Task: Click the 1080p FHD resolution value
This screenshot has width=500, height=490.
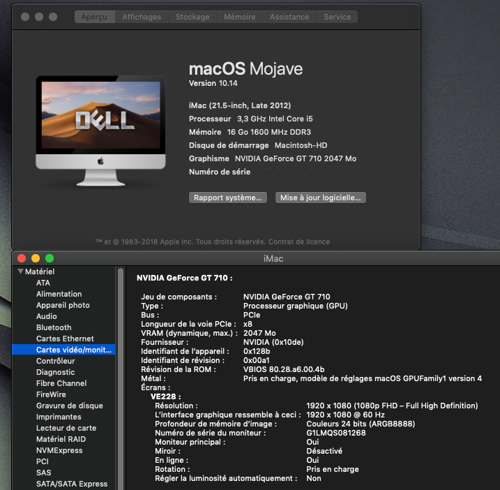Action: click(392, 406)
